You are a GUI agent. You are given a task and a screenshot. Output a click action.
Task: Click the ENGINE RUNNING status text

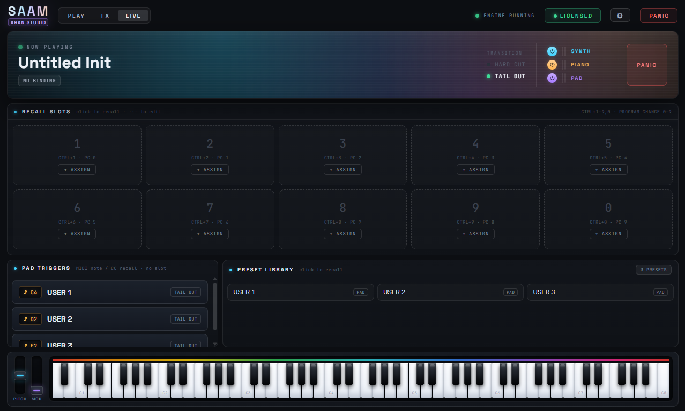pyautogui.click(x=509, y=16)
